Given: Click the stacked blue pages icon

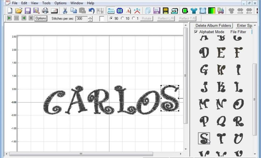Looking at the screenshot, I should point(148,11).
